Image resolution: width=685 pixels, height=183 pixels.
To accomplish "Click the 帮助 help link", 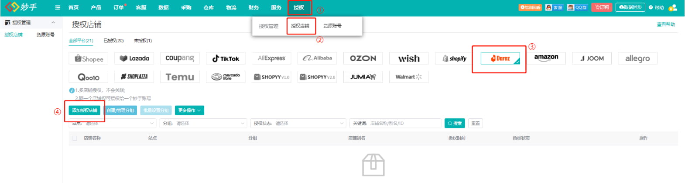I will coord(656,7).
